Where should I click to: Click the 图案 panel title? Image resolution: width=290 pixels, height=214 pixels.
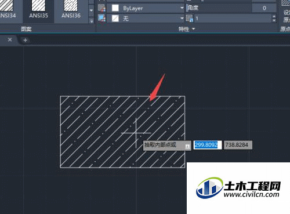(26, 29)
